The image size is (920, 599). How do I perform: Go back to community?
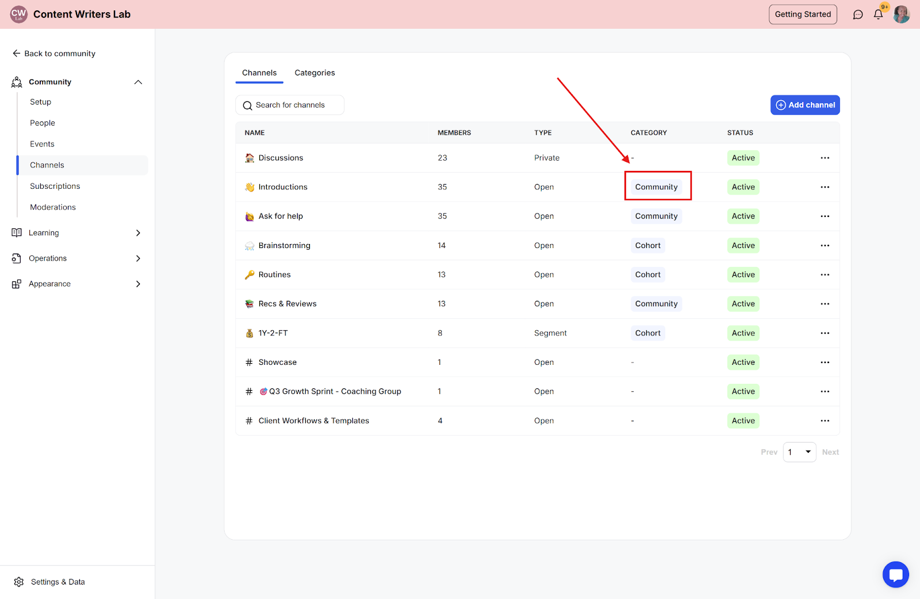pyautogui.click(x=54, y=54)
